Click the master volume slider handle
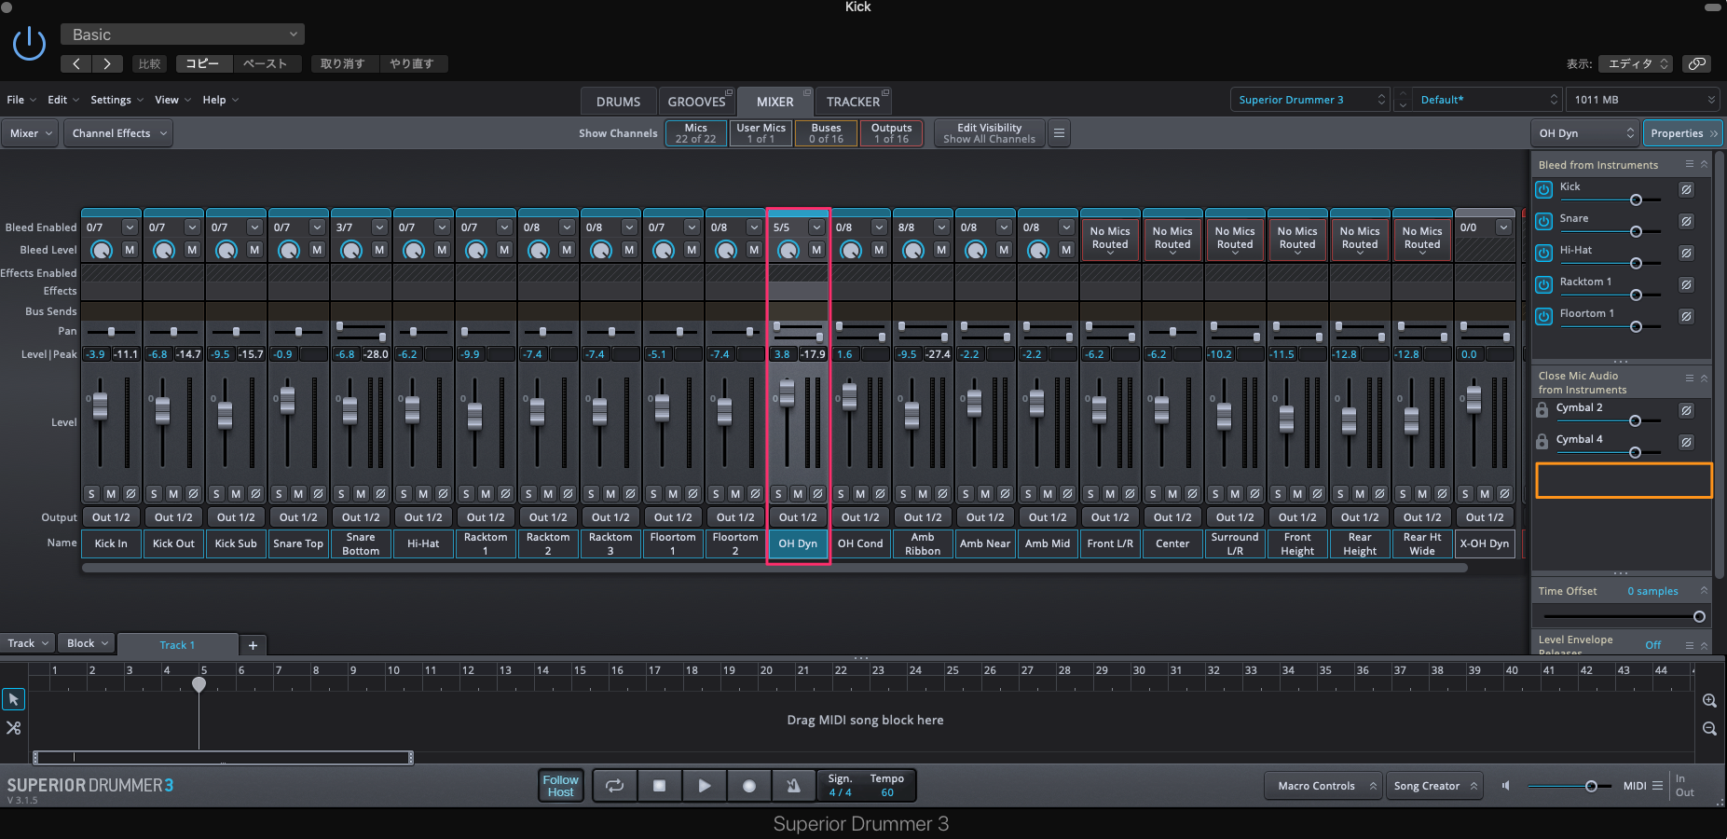 [1591, 786]
